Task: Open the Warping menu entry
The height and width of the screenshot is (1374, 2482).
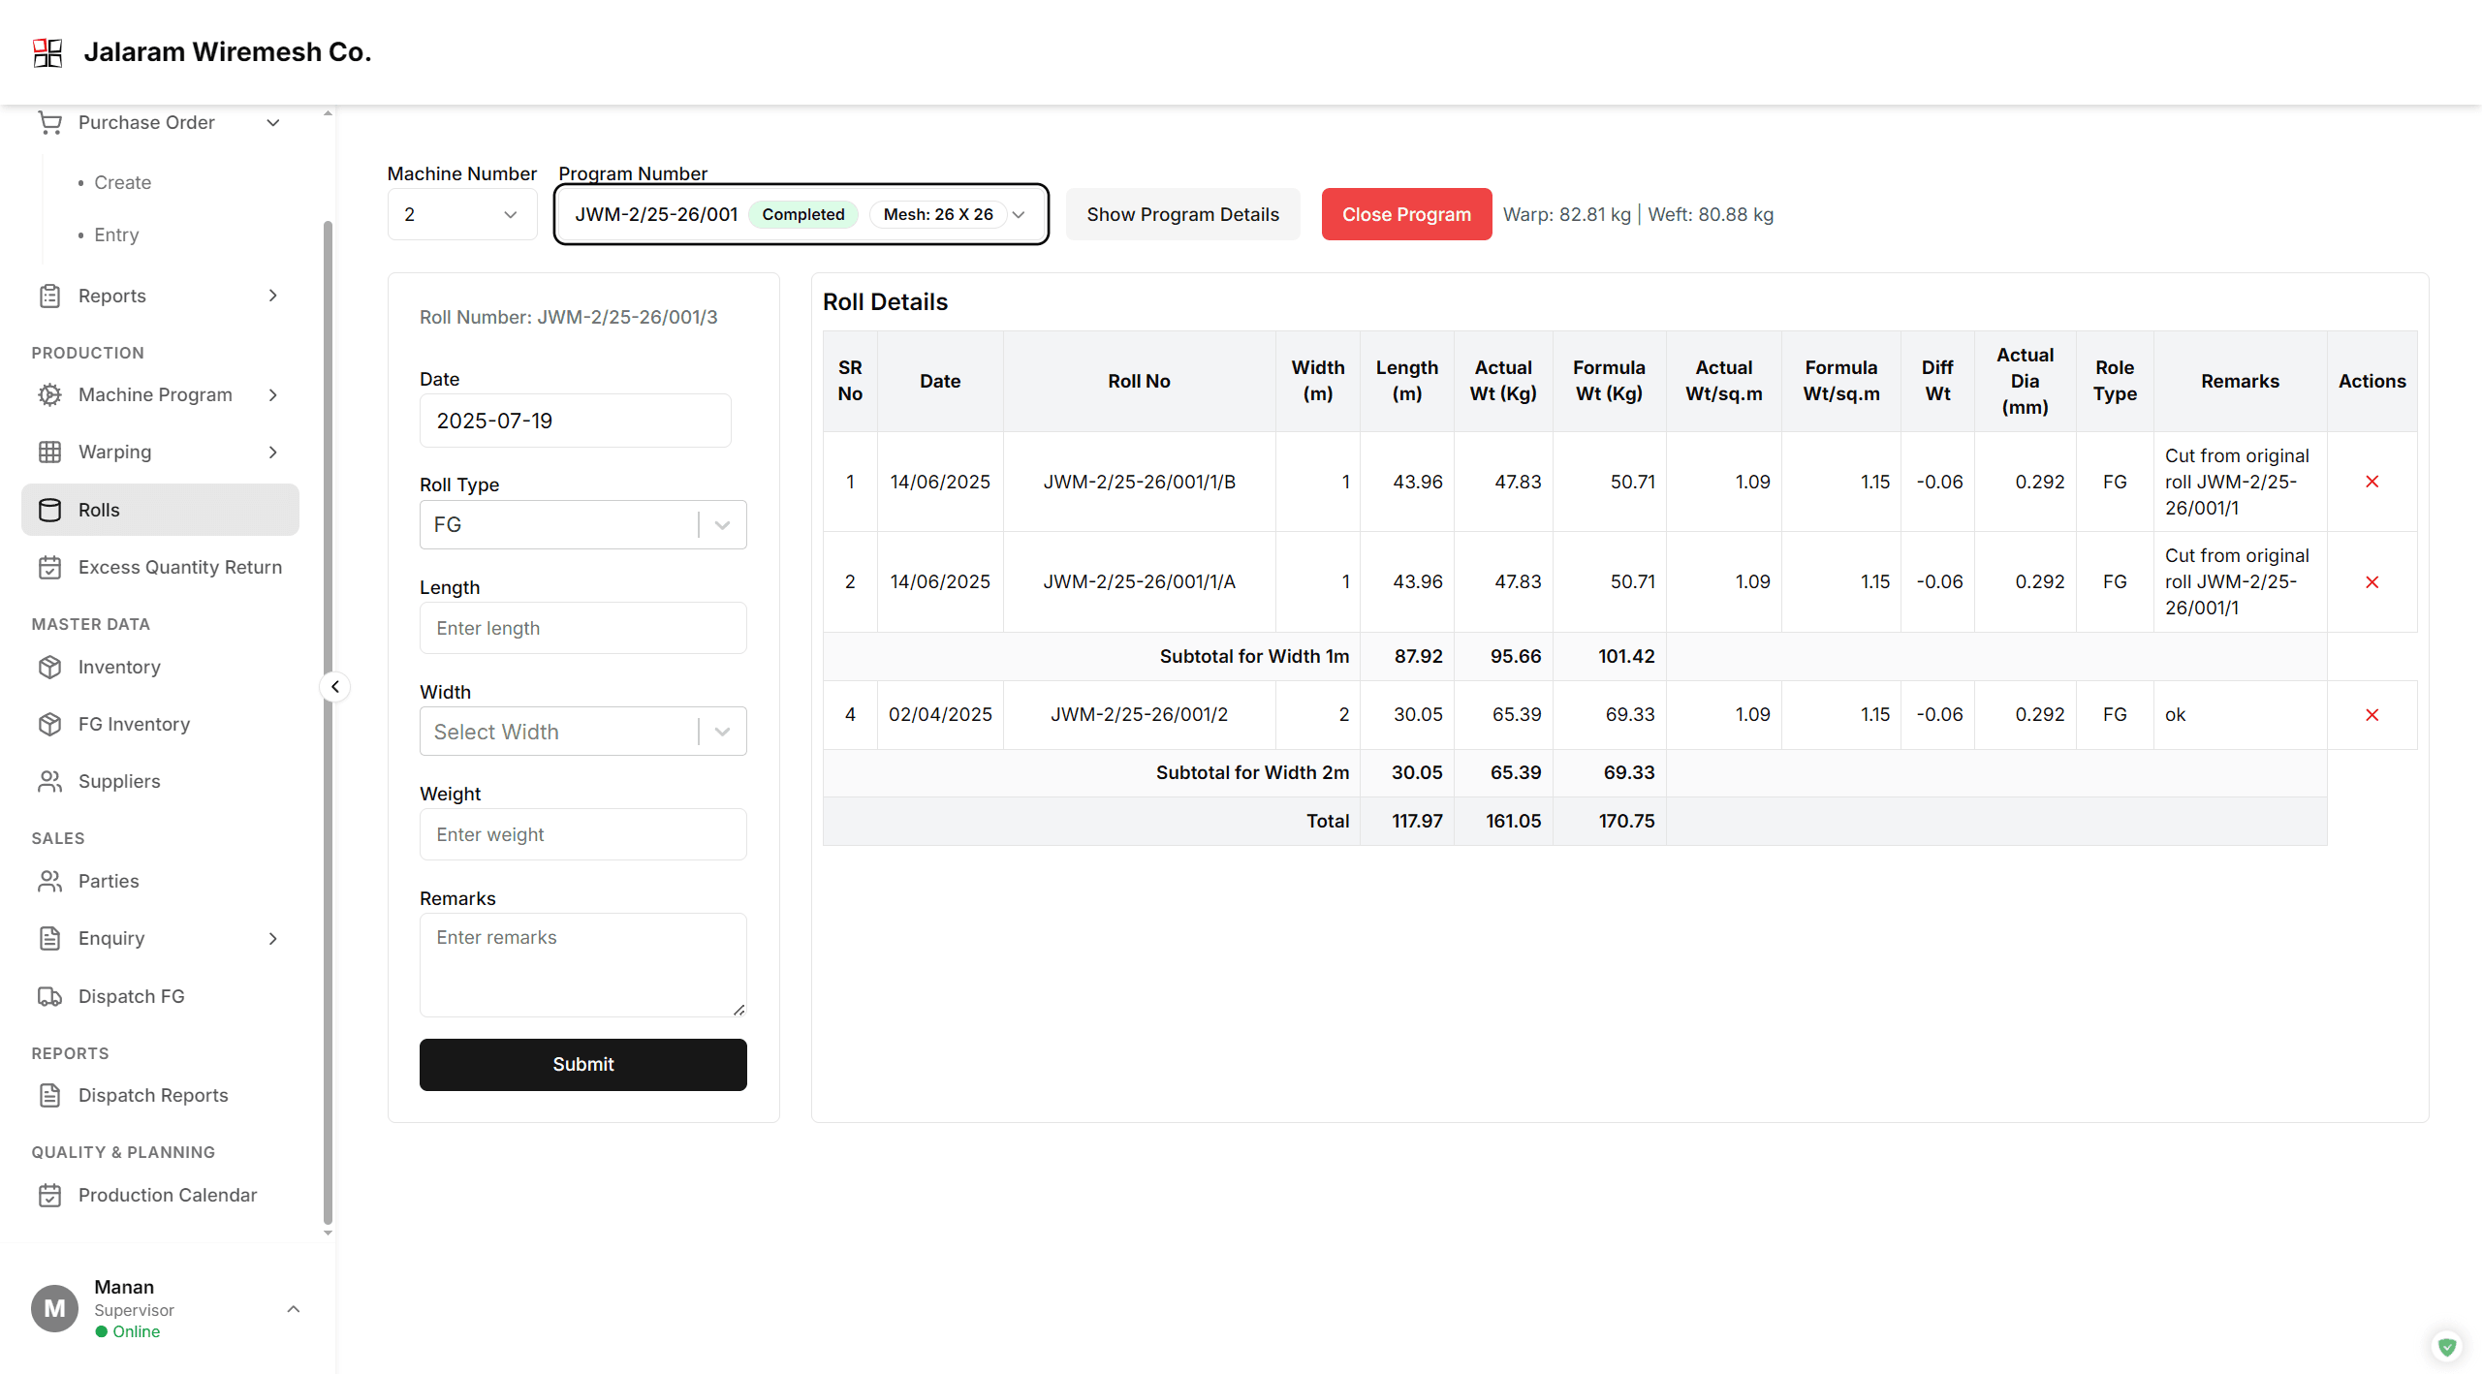Action: 114,452
